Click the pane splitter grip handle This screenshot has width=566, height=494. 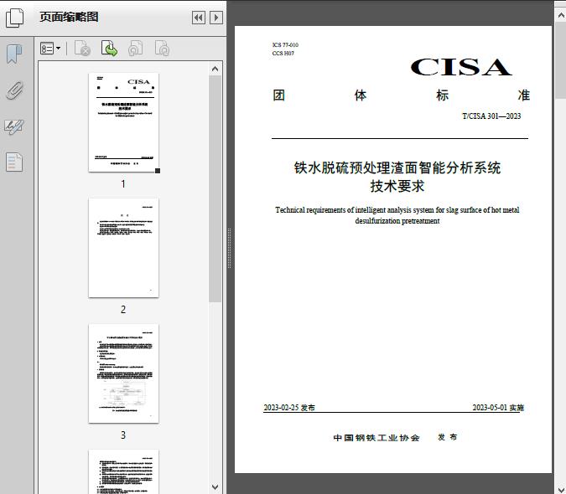click(229, 249)
